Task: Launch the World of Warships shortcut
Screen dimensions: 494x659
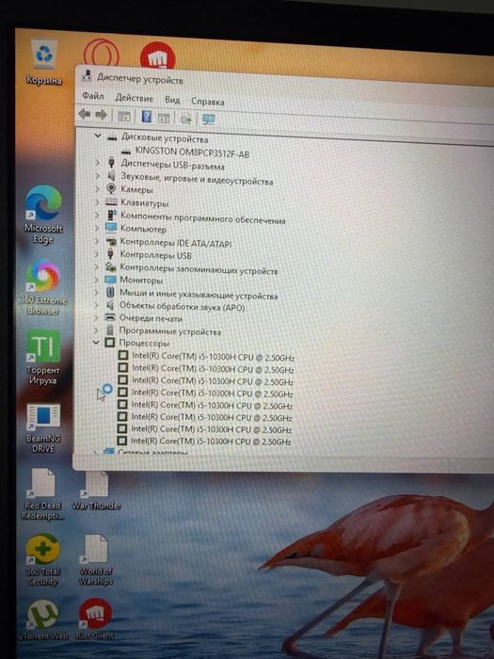Action: pos(96,560)
